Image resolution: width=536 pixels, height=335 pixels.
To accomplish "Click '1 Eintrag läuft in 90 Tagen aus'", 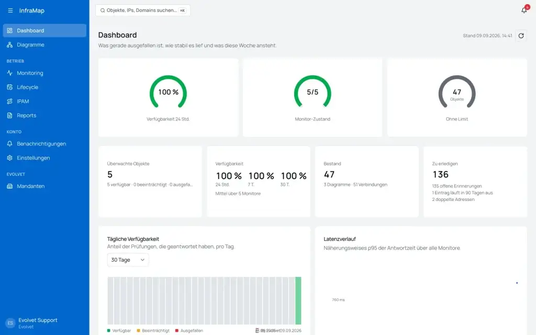I will 463,193.
